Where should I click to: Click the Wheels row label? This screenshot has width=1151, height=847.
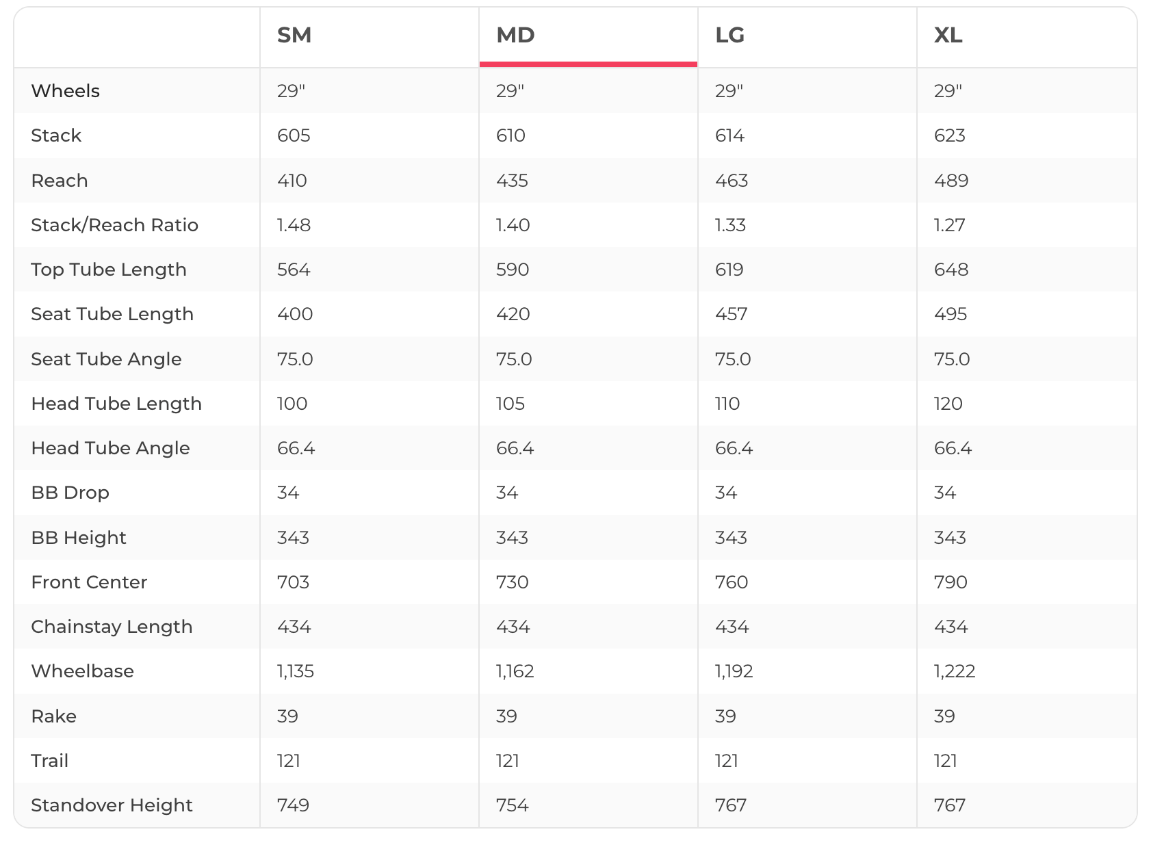tap(66, 91)
